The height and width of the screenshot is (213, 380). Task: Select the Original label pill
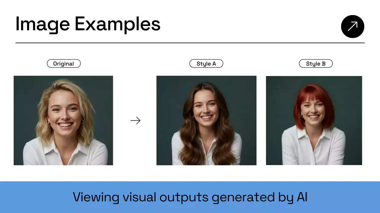64,64
